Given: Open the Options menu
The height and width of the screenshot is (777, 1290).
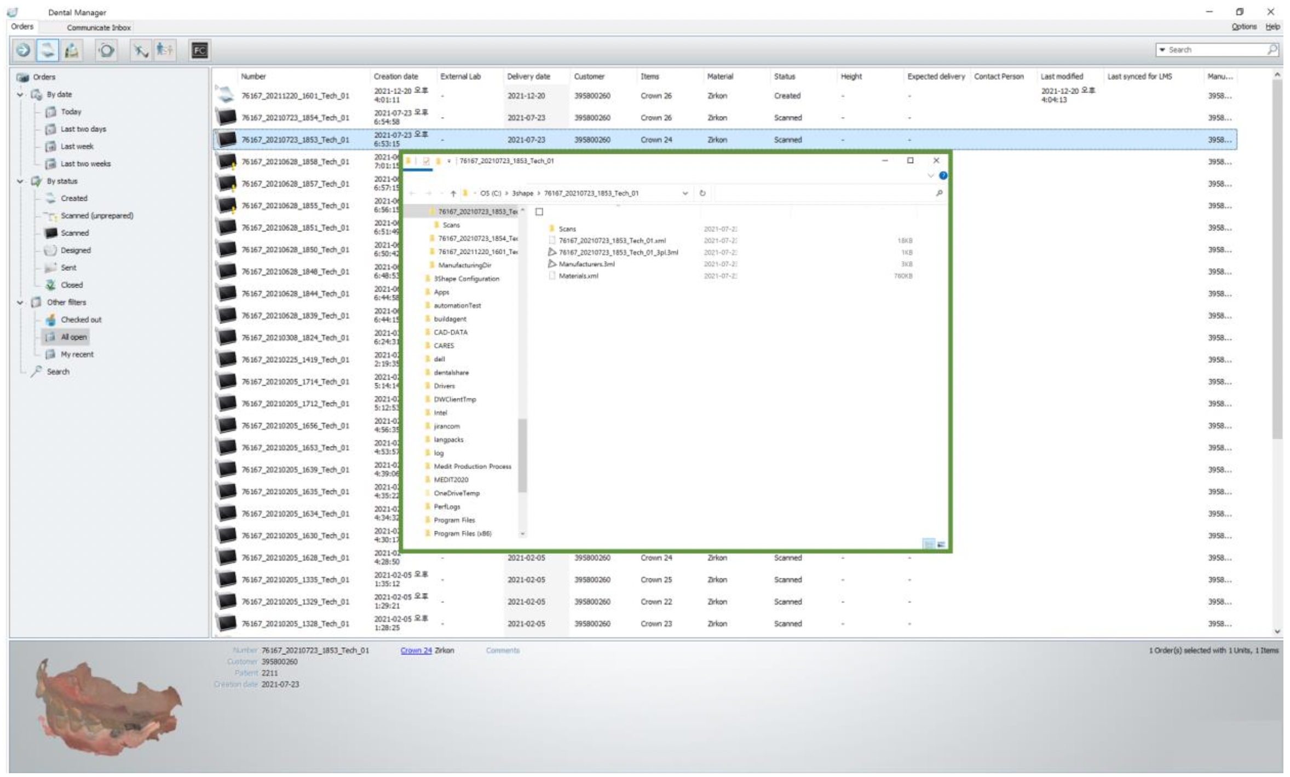Looking at the screenshot, I should pos(1243,27).
